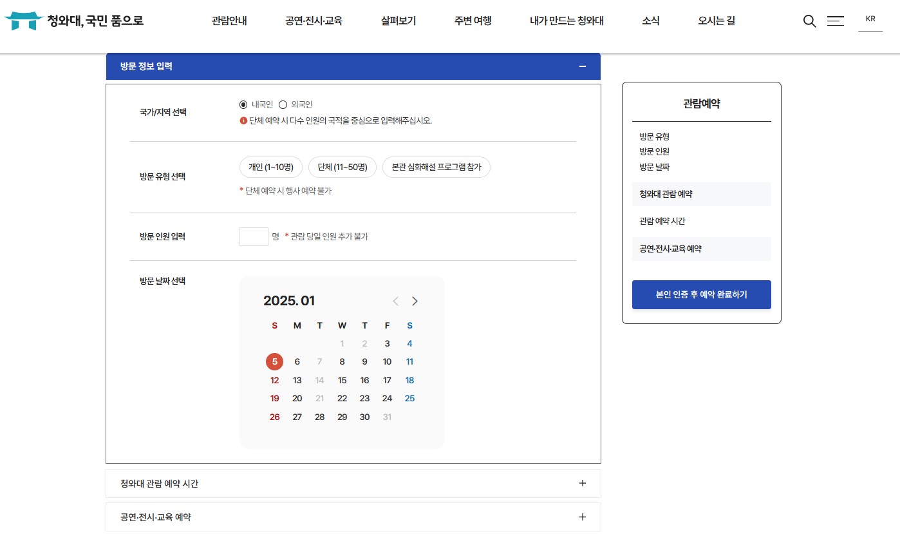
Task: Select the 외국인 nationality option
Action: [x=283, y=104]
